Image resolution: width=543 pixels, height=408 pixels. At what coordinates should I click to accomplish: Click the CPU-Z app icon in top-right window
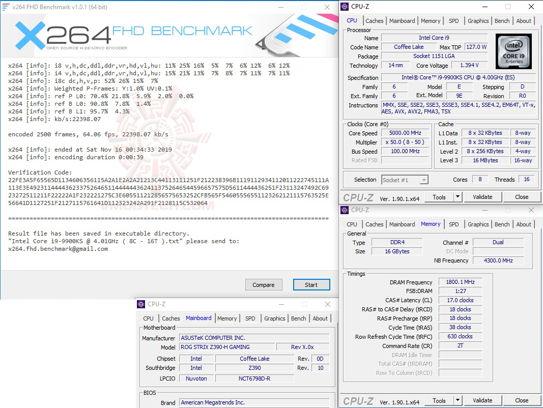[345, 7]
